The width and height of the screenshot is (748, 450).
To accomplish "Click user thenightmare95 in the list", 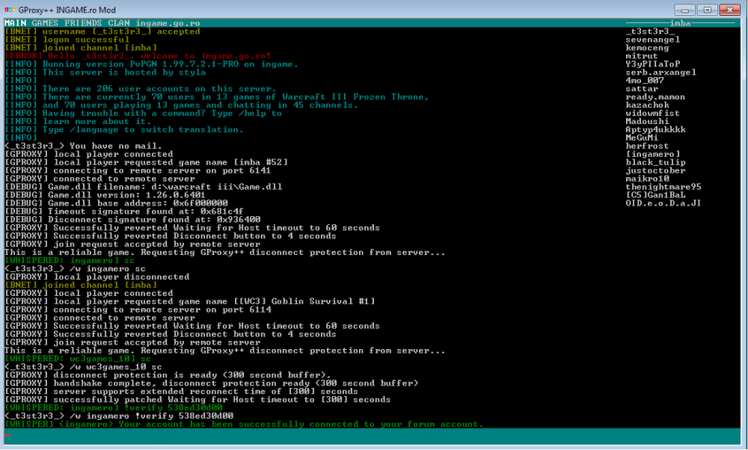I will pos(663,187).
